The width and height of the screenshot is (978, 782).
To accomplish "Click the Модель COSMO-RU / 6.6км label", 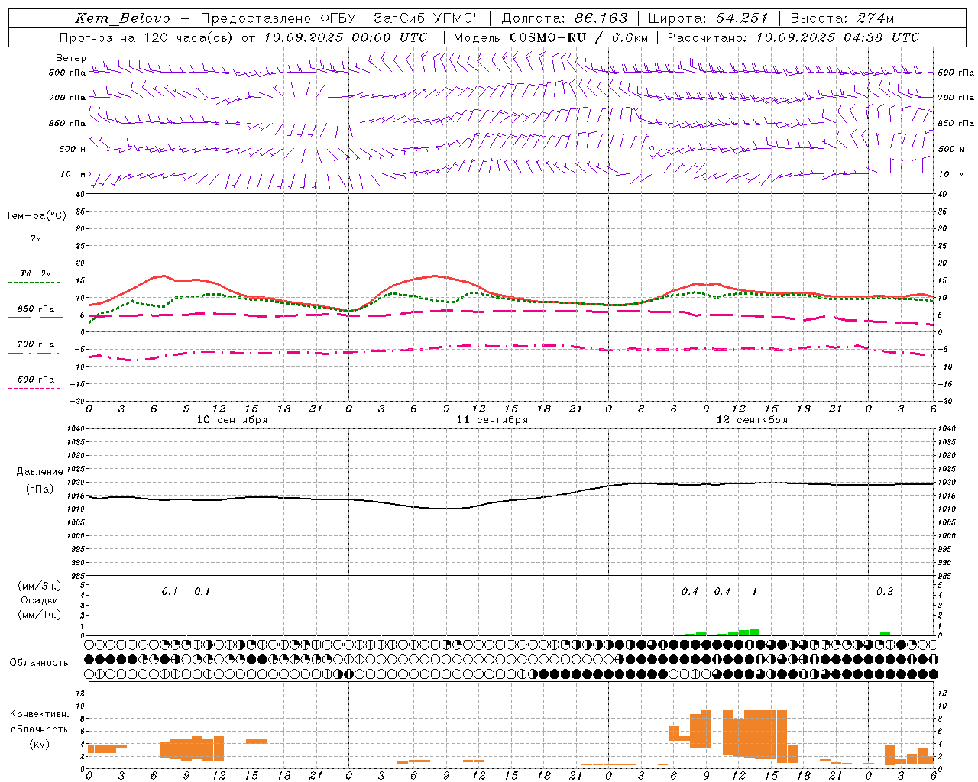I will (549, 37).
